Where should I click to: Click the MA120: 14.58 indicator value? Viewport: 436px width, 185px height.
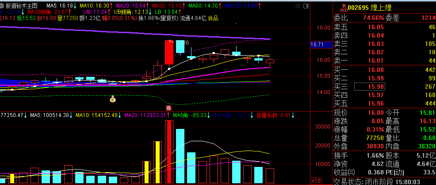(243, 5)
